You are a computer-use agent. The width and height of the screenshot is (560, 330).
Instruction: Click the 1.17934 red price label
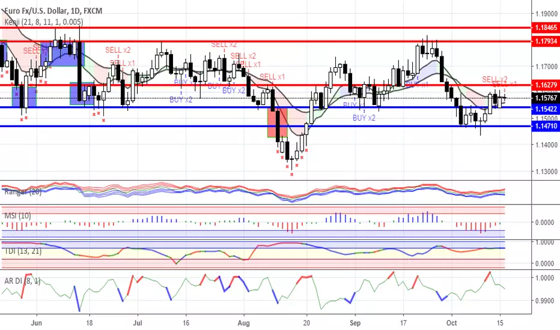click(x=546, y=41)
